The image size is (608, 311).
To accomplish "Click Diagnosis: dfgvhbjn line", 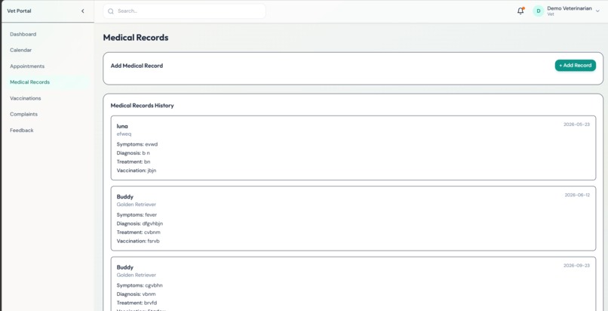I will point(140,223).
